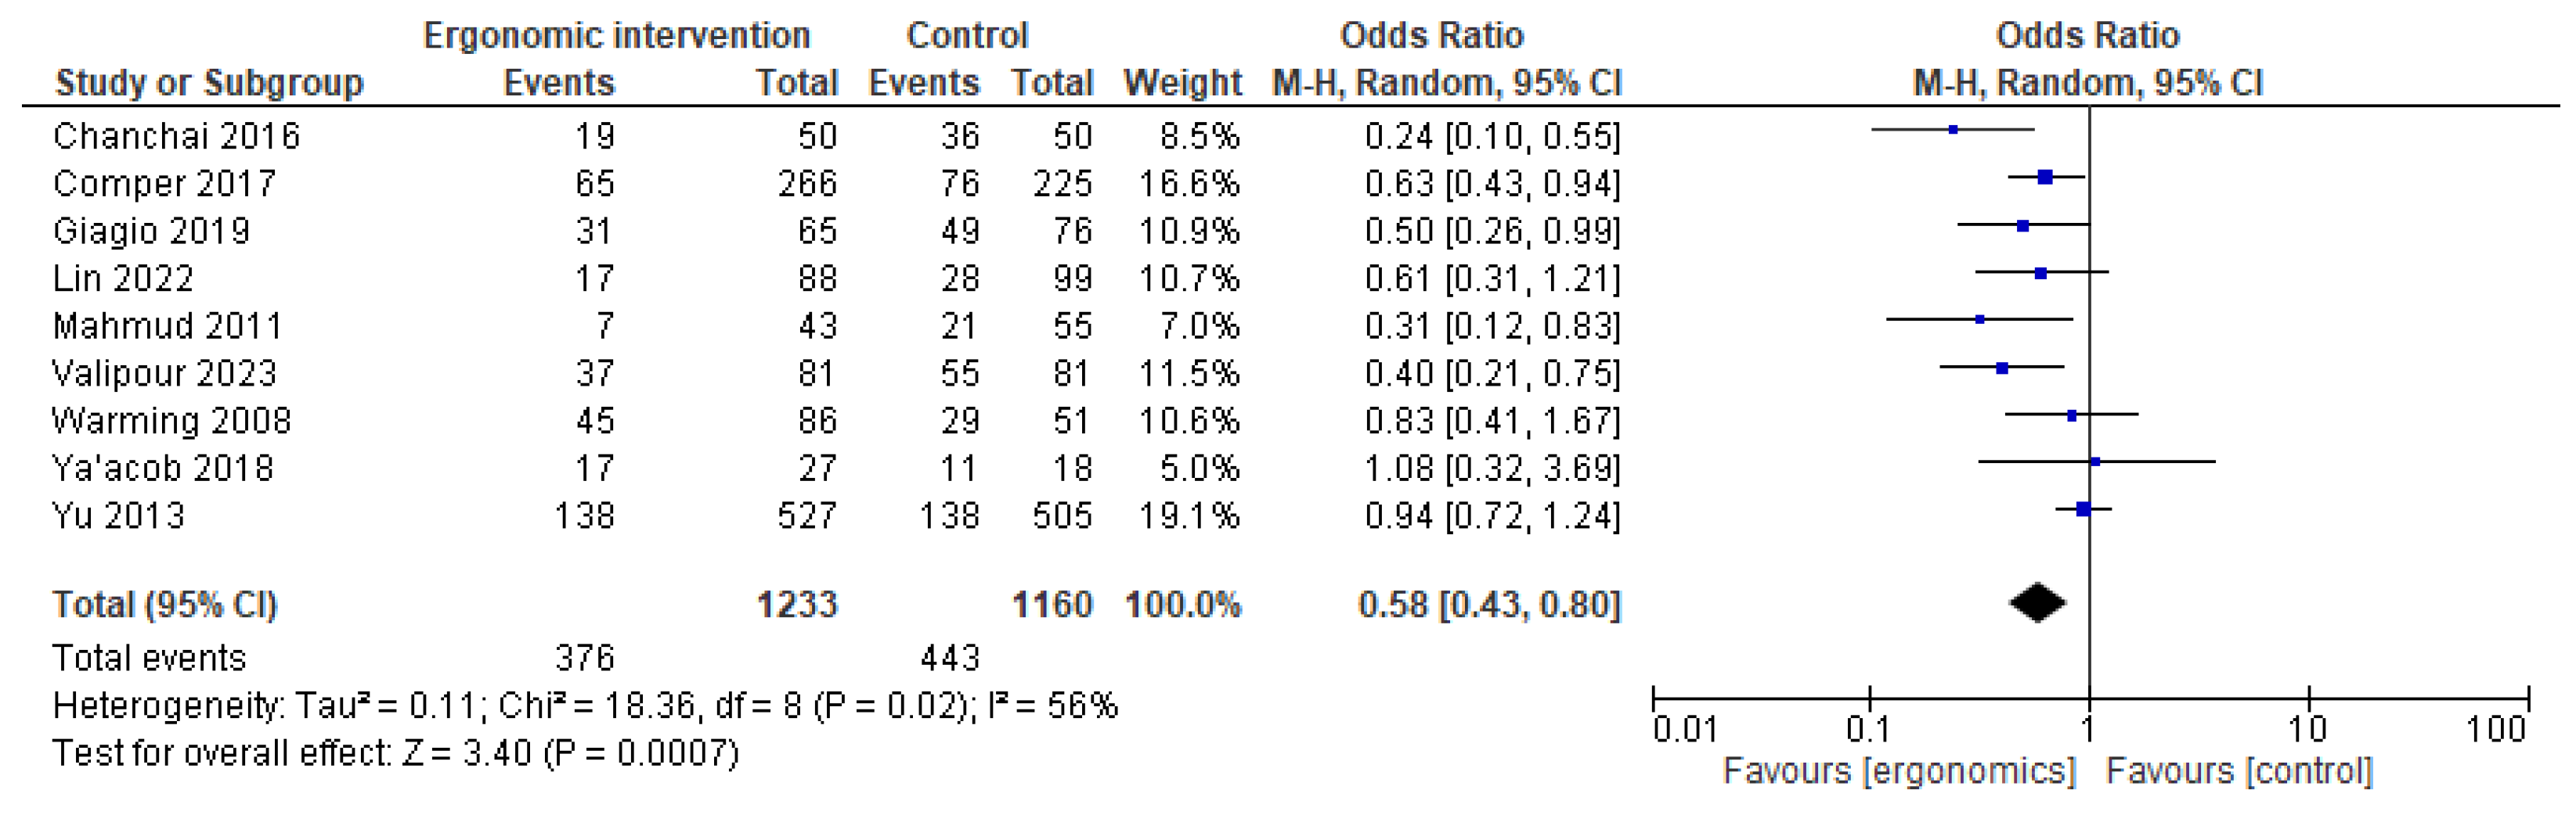Image resolution: width=2576 pixels, height=815 pixels.
Task: Select the Lin 2022 study label
Action: coord(123,278)
